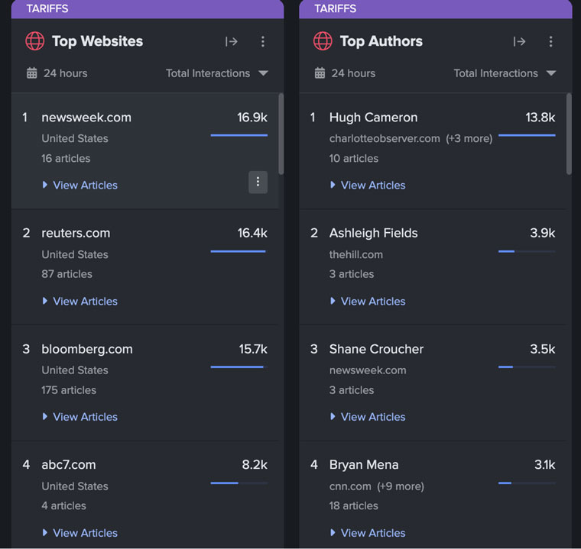Image resolution: width=581 pixels, height=549 pixels.
Task: Click the globe icon beside Top Authors
Action: click(x=323, y=40)
